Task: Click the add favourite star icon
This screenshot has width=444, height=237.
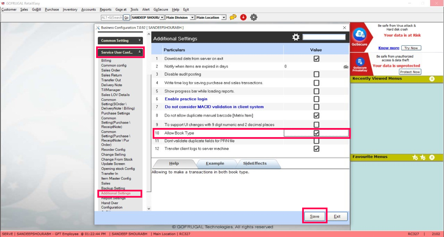Action: tap(415, 157)
